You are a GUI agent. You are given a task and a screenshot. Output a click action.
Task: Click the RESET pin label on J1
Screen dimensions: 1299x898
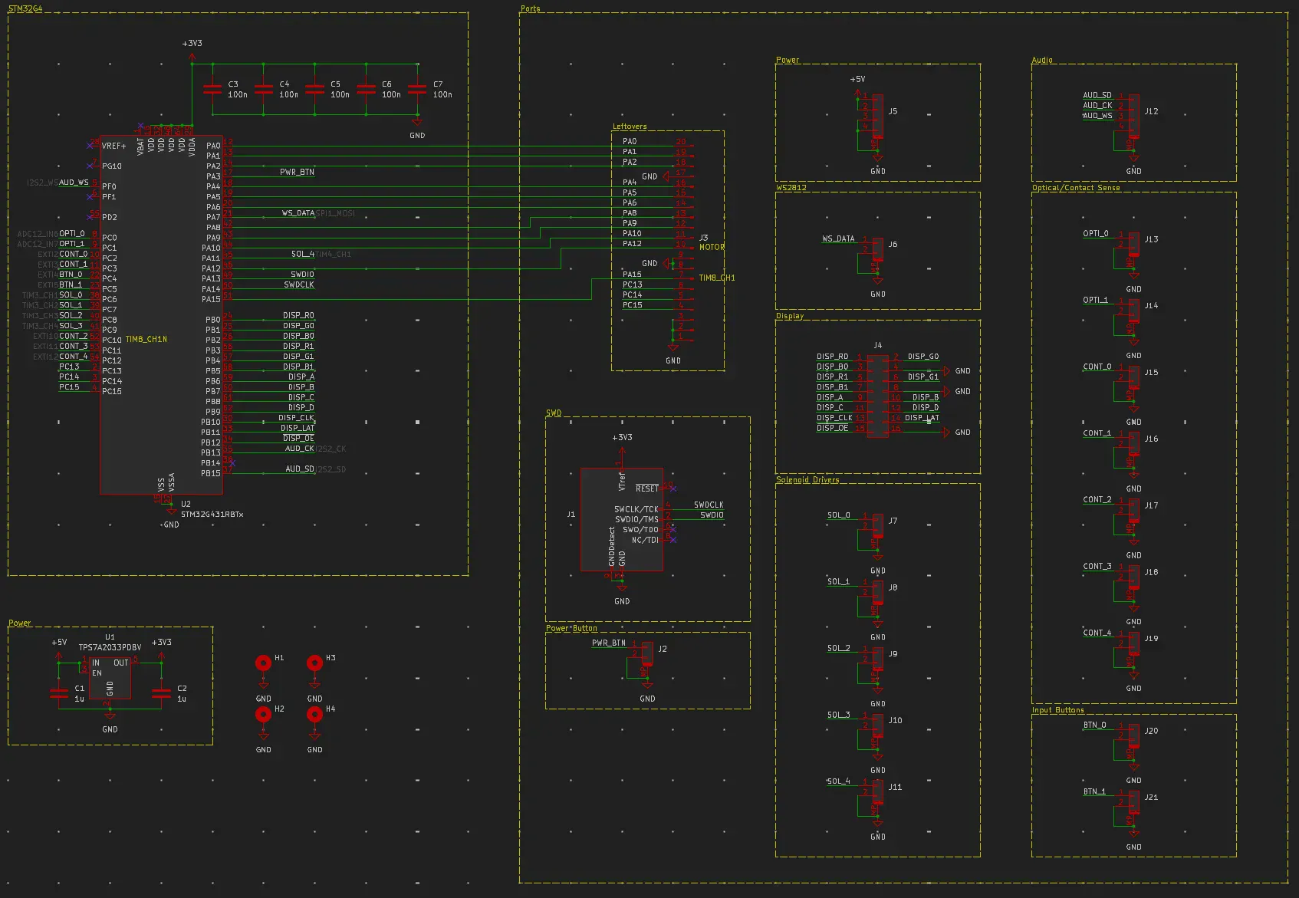click(x=647, y=488)
